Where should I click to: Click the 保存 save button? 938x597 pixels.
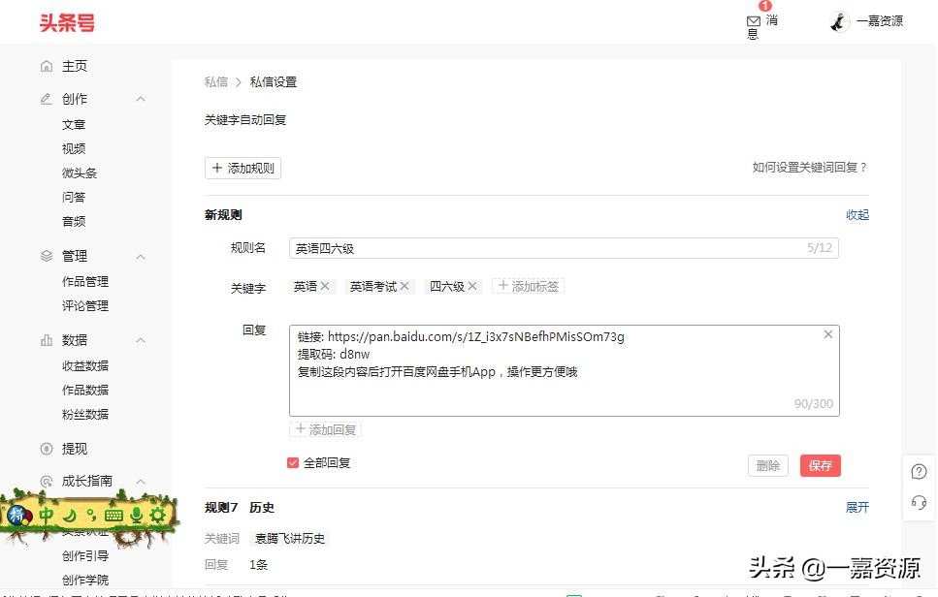[820, 465]
